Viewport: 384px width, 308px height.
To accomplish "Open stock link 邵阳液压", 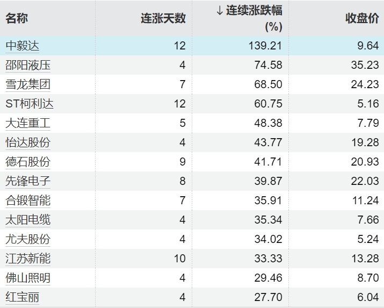I will click(28, 65).
